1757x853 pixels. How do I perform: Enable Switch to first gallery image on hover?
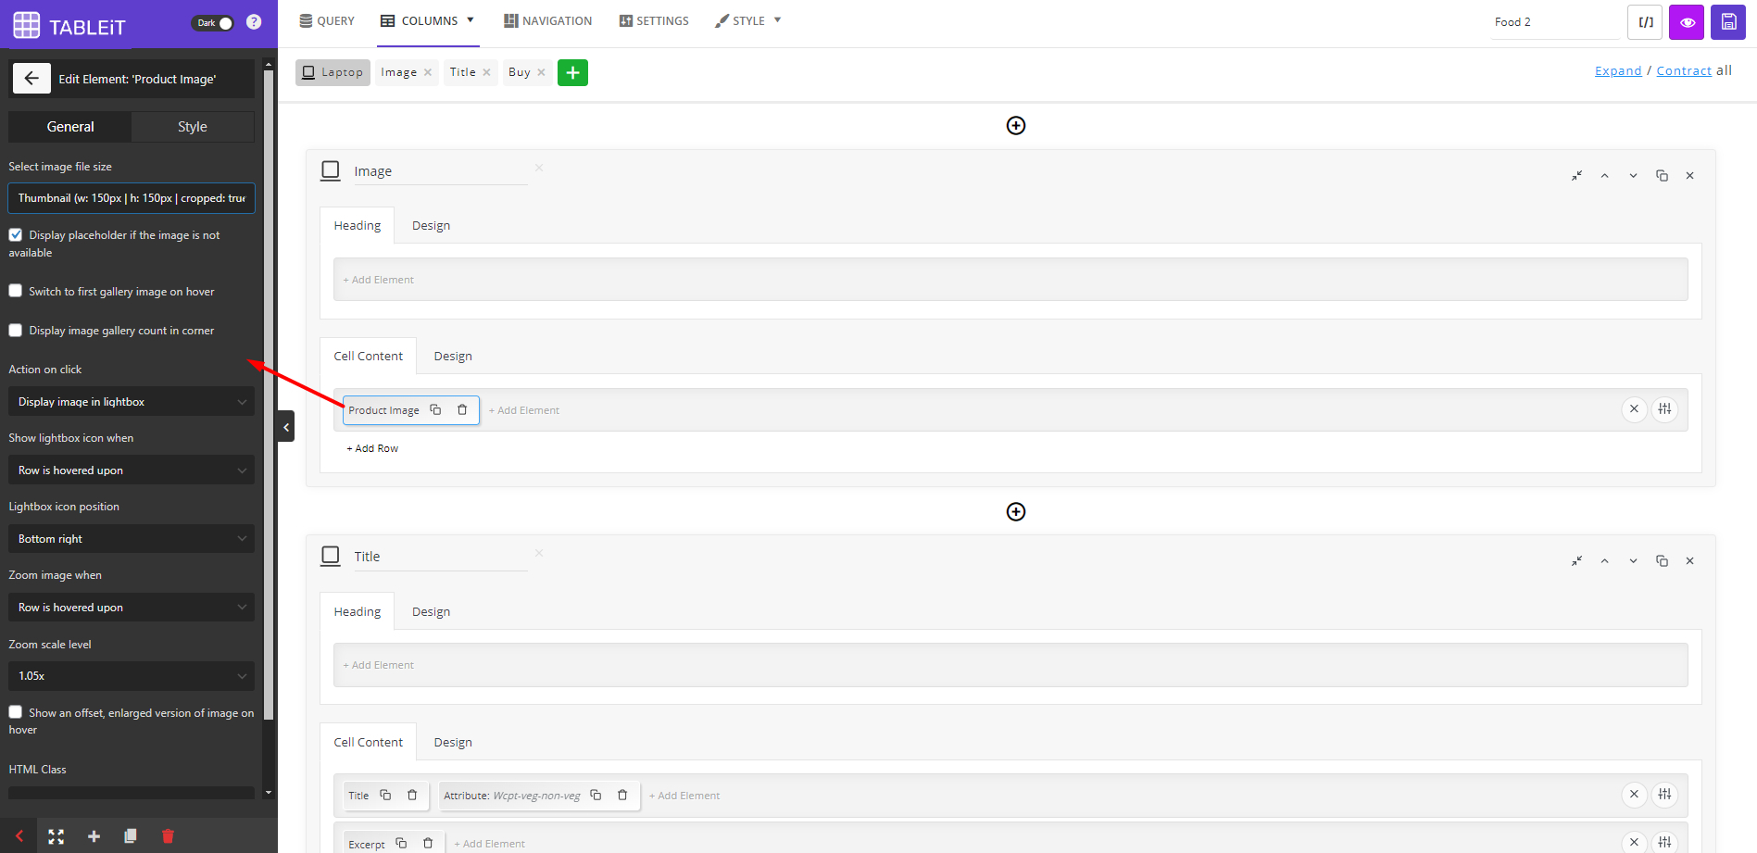(x=16, y=291)
